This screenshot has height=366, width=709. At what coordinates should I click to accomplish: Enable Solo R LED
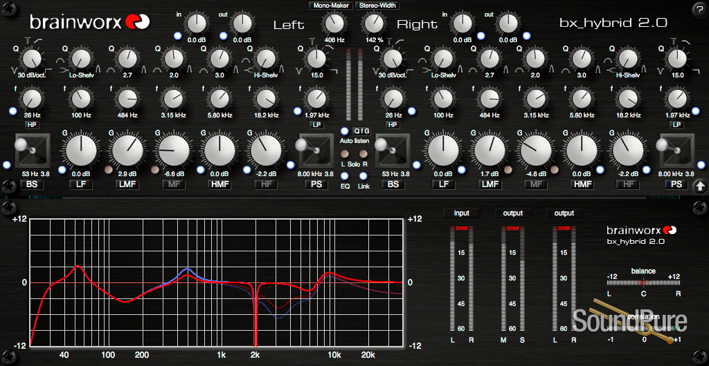click(363, 155)
